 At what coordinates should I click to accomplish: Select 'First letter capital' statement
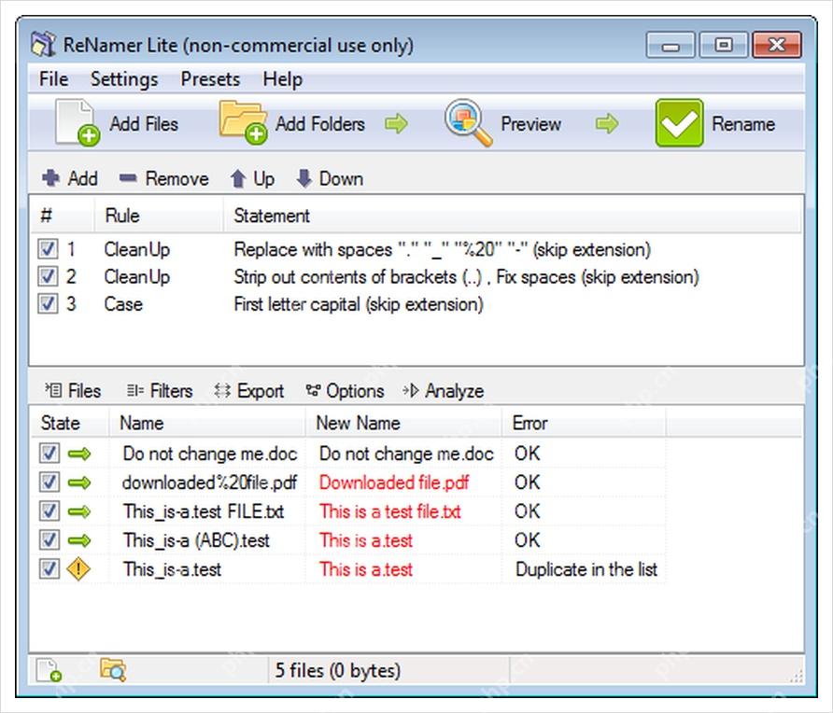click(x=359, y=305)
